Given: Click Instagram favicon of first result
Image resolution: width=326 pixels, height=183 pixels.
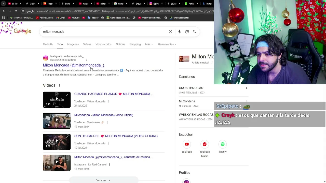Looking at the screenshot, I should click(46, 58).
